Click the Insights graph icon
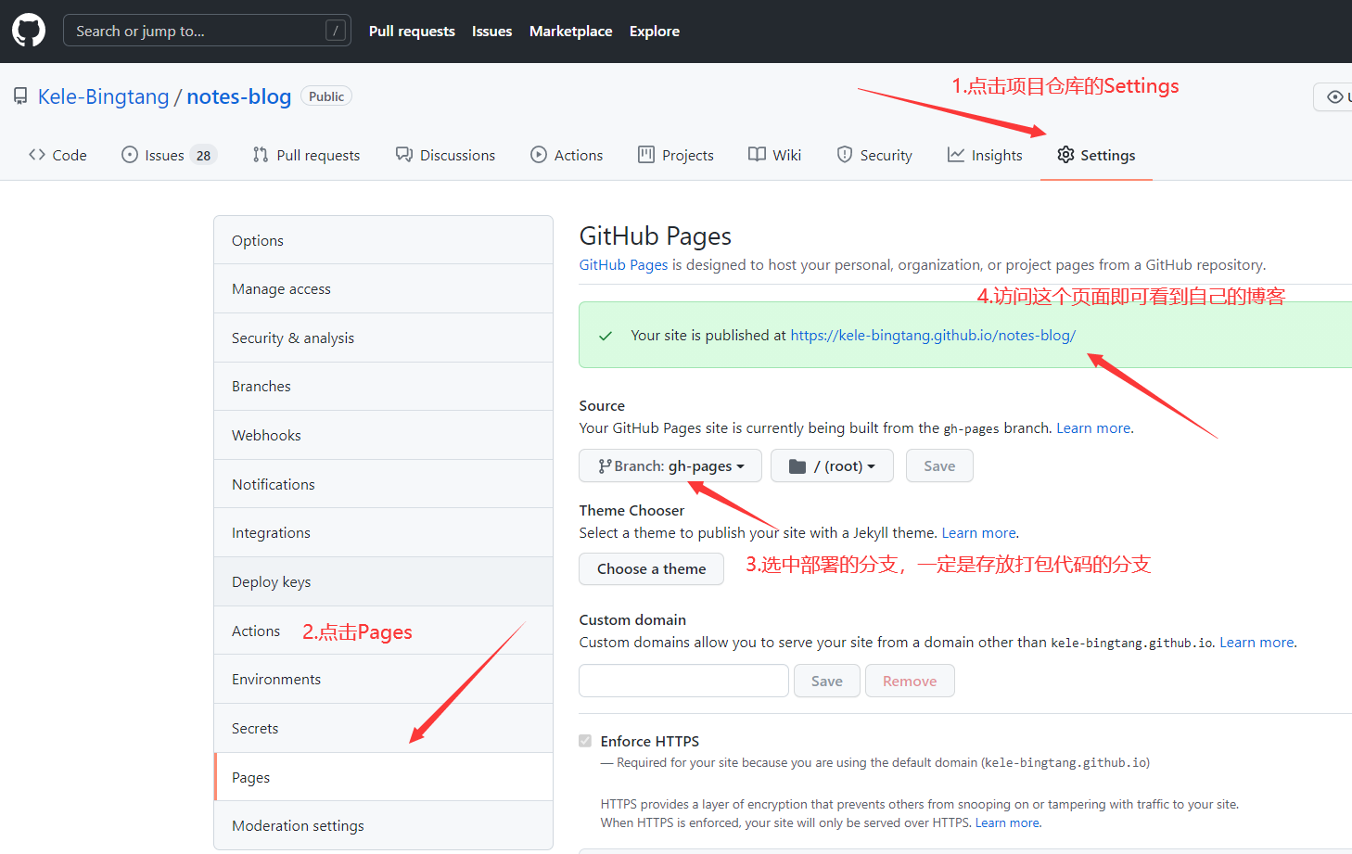The width and height of the screenshot is (1352, 854). [x=956, y=155]
